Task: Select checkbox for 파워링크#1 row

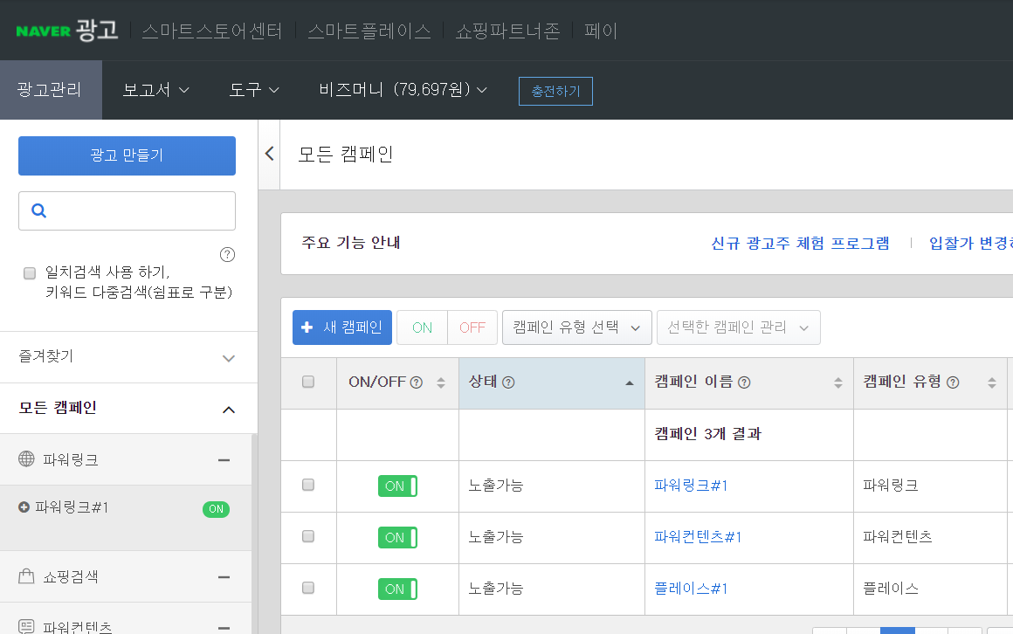Action: pos(308,485)
